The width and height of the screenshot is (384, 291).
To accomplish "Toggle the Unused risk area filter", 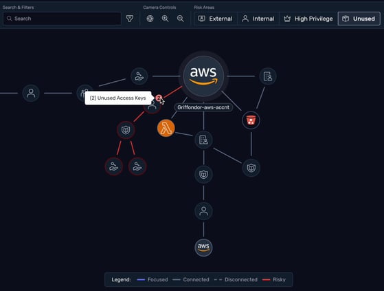I will (x=359, y=19).
